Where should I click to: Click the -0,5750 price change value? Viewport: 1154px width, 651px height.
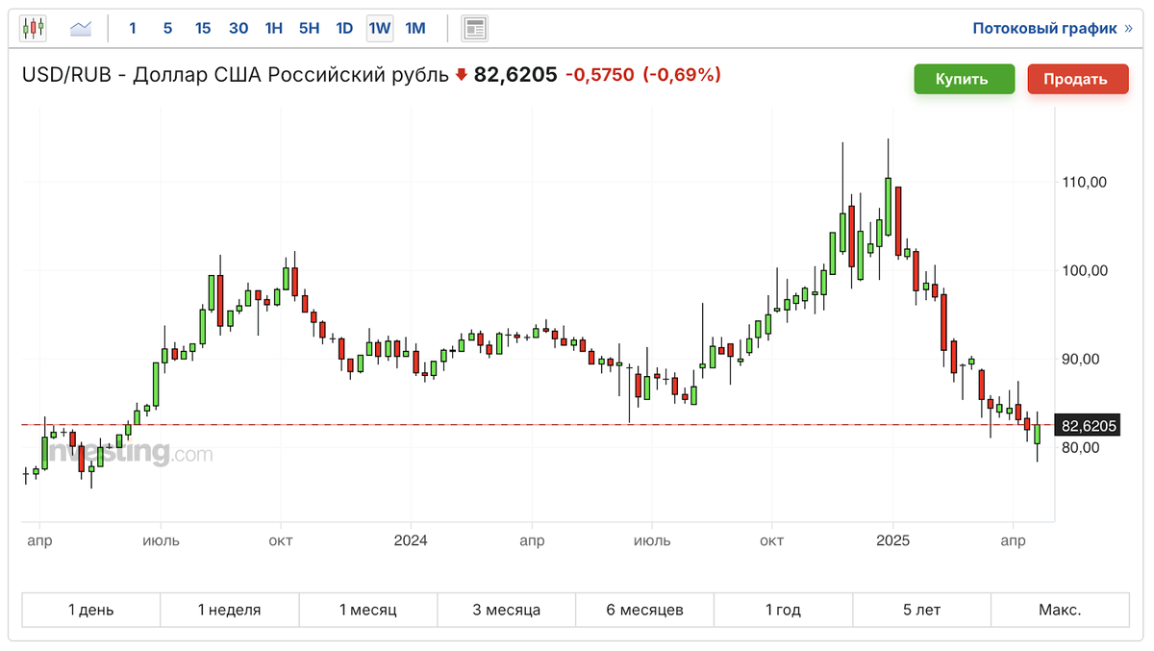(600, 75)
